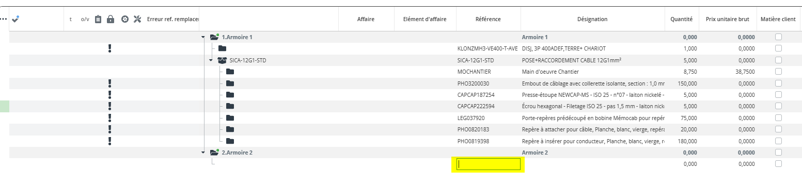Collapse the SICA-12G1-STD node
Image resolution: width=802 pixels, height=186 pixels.
(x=211, y=60)
